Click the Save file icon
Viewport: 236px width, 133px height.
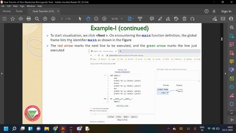4,19
